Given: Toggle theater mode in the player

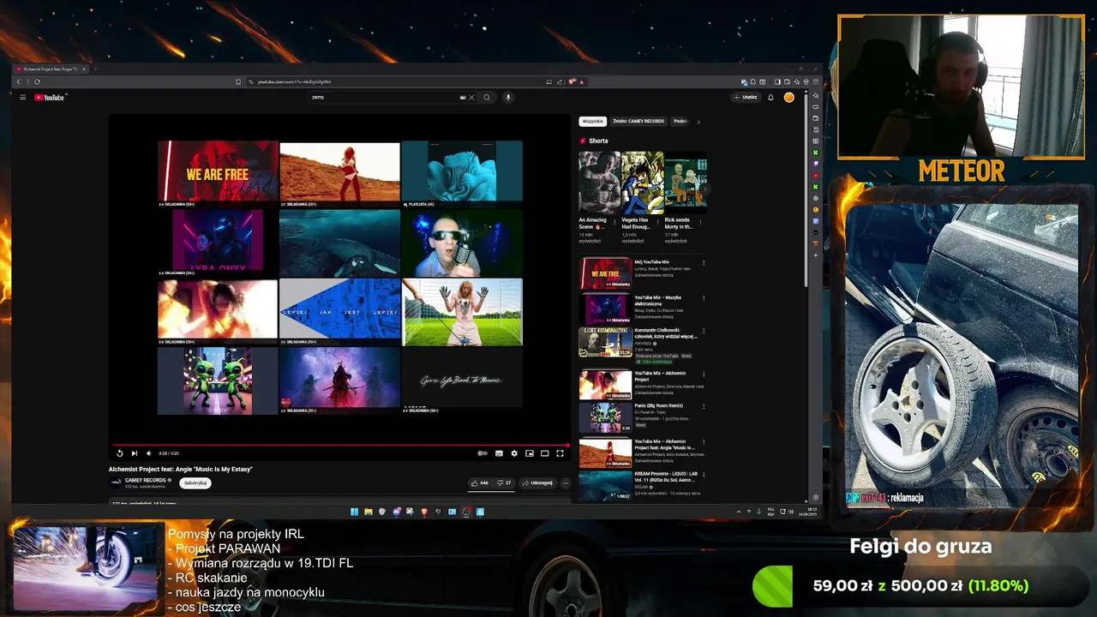Looking at the screenshot, I should tap(544, 453).
